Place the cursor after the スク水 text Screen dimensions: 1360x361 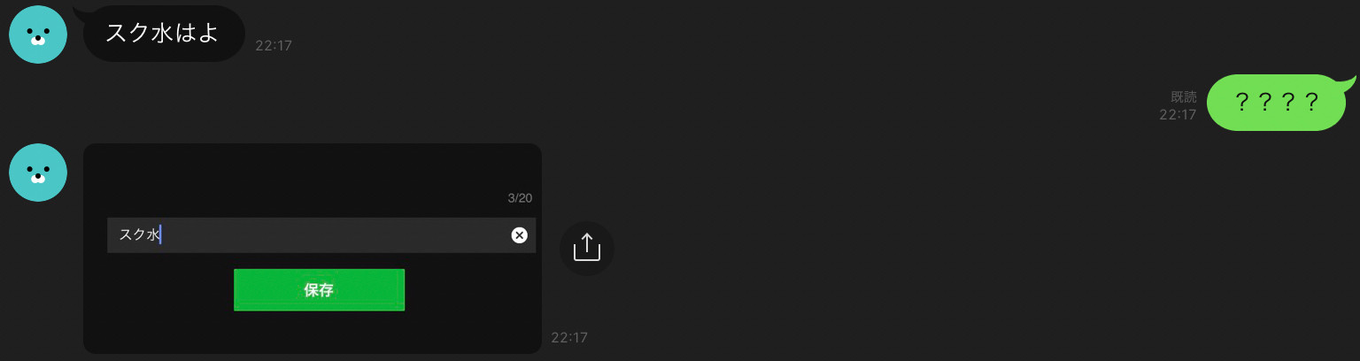pyautogui.click(x=161, y=234)
